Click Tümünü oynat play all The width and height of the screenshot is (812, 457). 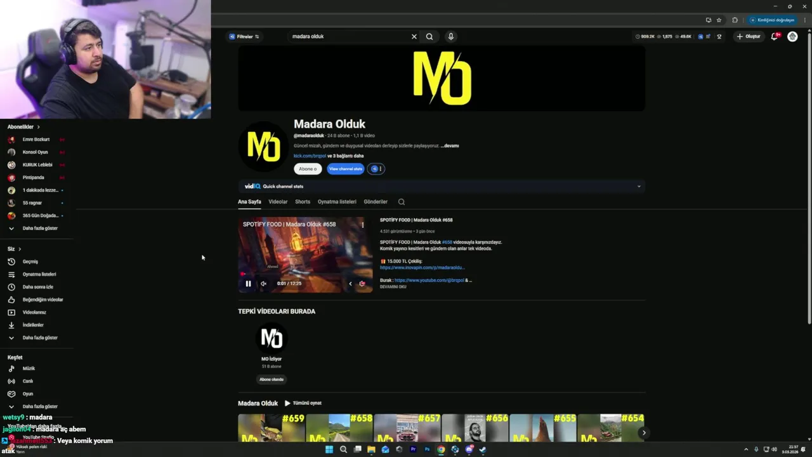coord(303,403)
